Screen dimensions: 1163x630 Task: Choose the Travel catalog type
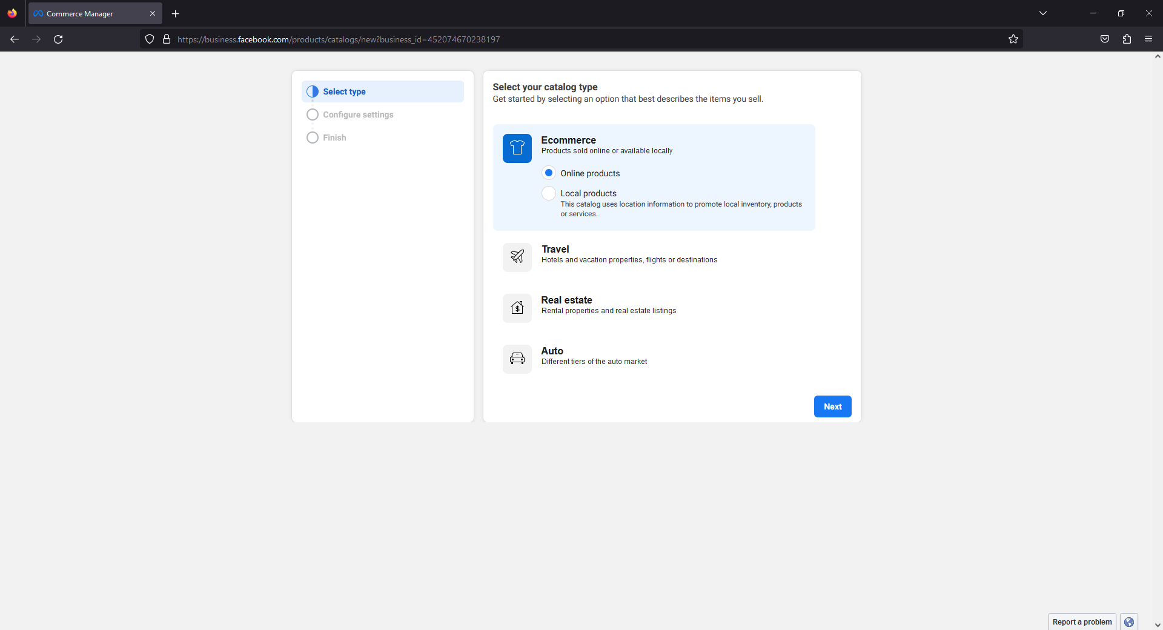tap(654, 257)
